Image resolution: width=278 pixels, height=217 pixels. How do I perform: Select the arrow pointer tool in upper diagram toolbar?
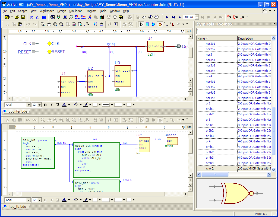(x=141, y=24)
